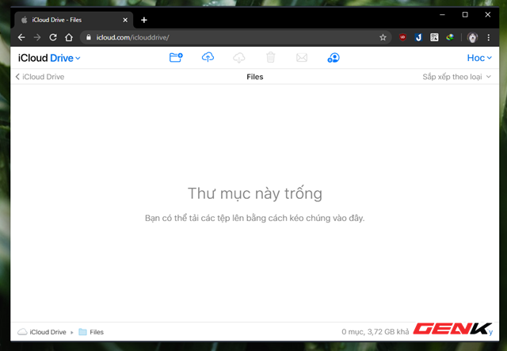The height and width of the screenshot is (351, 507).
Task: Click the storage status 0 mục text
Action: click(375, 332)
